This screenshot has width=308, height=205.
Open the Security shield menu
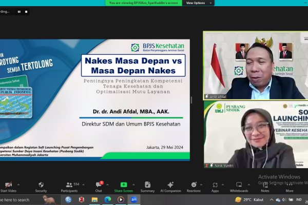tap(41, 187)
